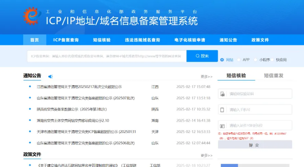Click the blue bullet beside the 江西 notice
The height and width of the screenshot is (167, 304).
pyautogui.click(x=30, y=87)
